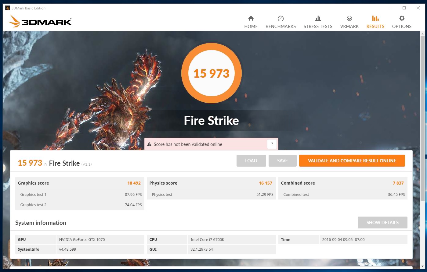This screenshot has height=272, width=427.
Task: Open the Options tab
Action: 402,22
